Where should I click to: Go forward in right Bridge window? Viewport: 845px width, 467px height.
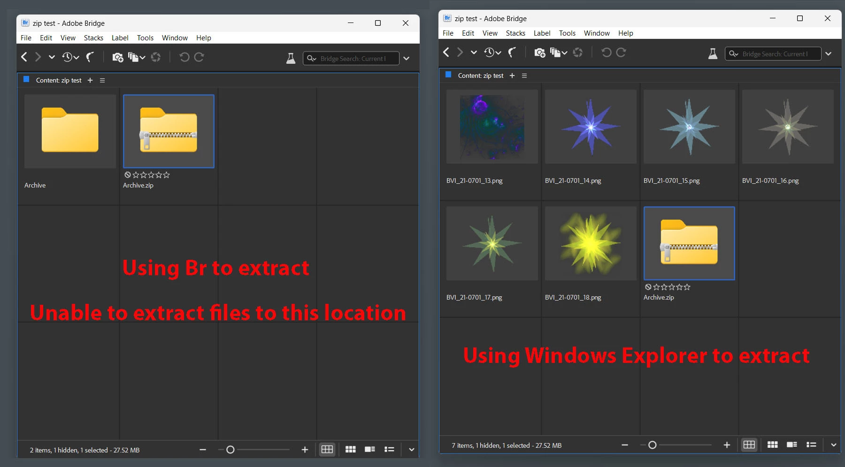point(460,53)
